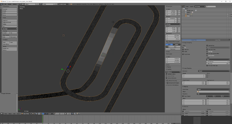Enable Backface Culling checkbox
The height and width of the screenshot is (124, 232).
click(166, 74)
